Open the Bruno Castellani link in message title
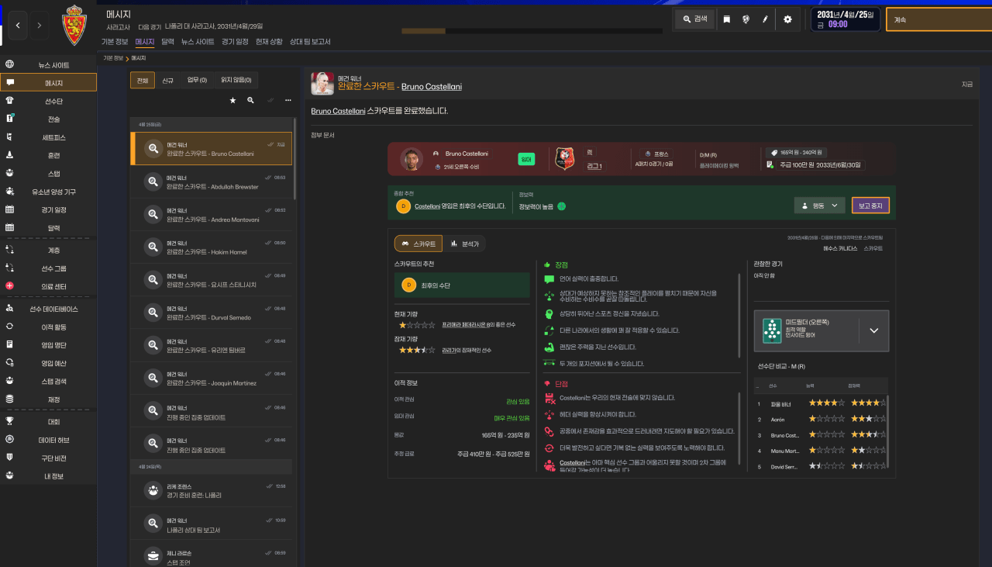This screenshot has height=567, width=992. pos(432,86)
